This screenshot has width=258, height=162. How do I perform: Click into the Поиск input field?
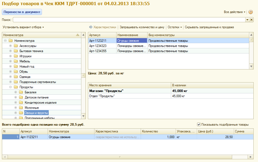(129, 20)
